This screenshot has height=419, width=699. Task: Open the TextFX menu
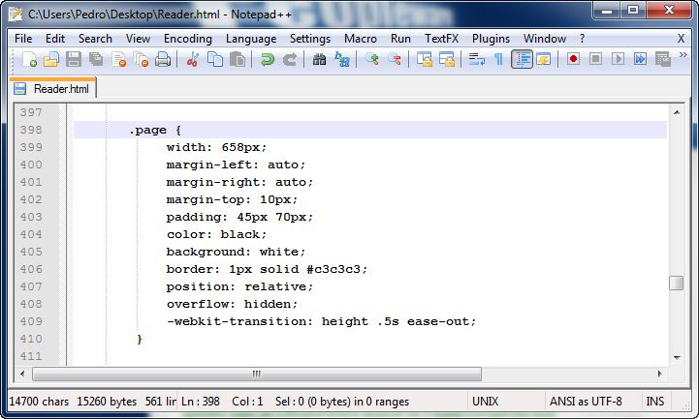coord(442,38)
